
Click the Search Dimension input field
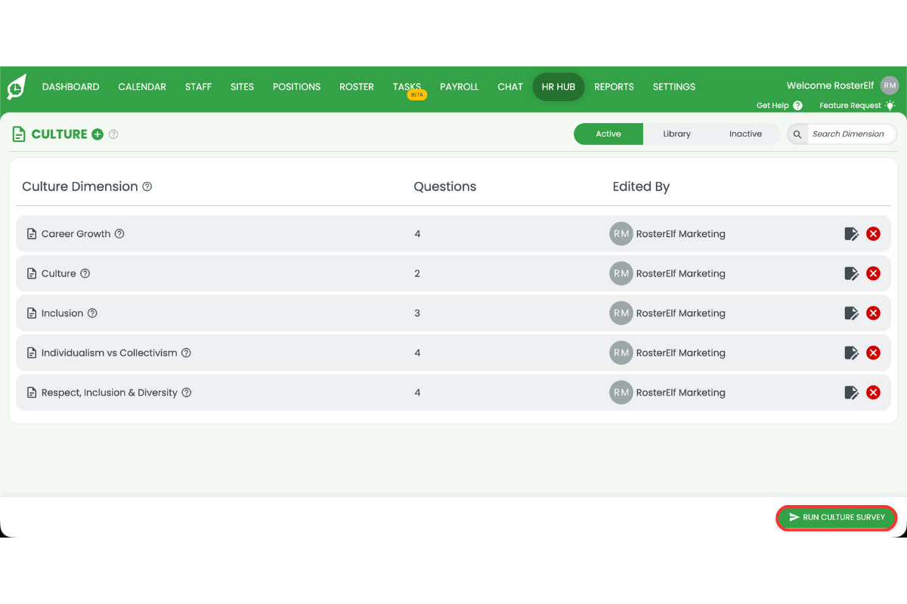[x=848, y=134]
